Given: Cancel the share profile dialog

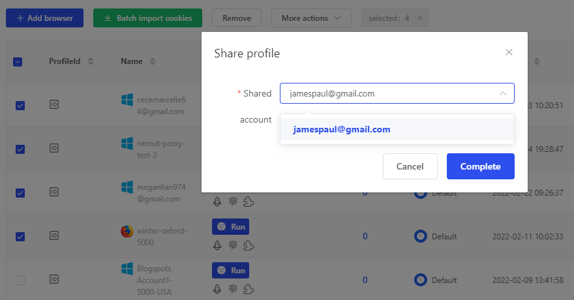Looking at the screenshot, I should click(410, 166).
